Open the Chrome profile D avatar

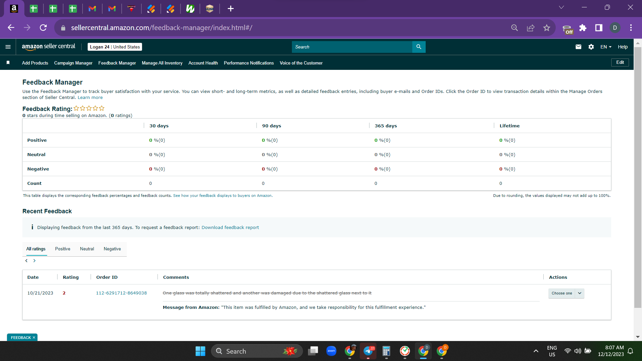615,28
